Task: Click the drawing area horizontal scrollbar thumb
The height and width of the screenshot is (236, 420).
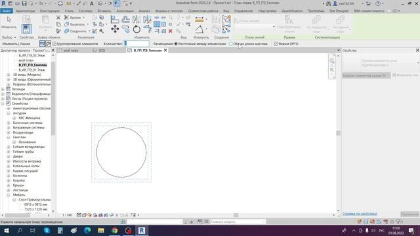Action: [236, 215]
